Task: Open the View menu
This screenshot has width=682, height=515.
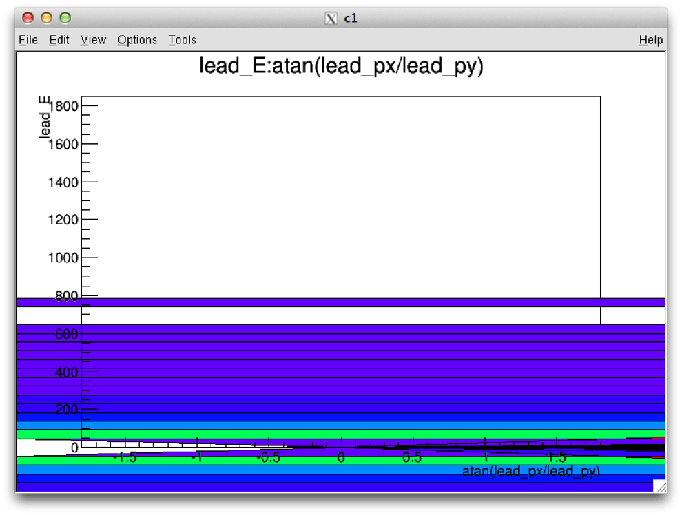Action: (x=92, y=39)
